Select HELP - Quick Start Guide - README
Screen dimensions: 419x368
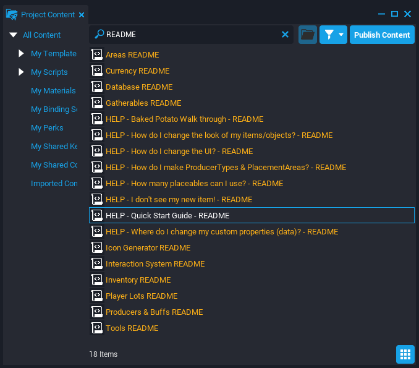pos(167,216)
